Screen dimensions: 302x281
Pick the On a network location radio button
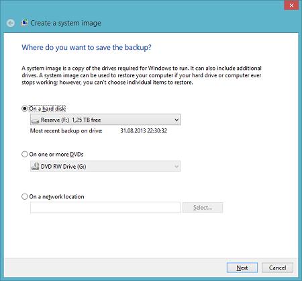24,196
